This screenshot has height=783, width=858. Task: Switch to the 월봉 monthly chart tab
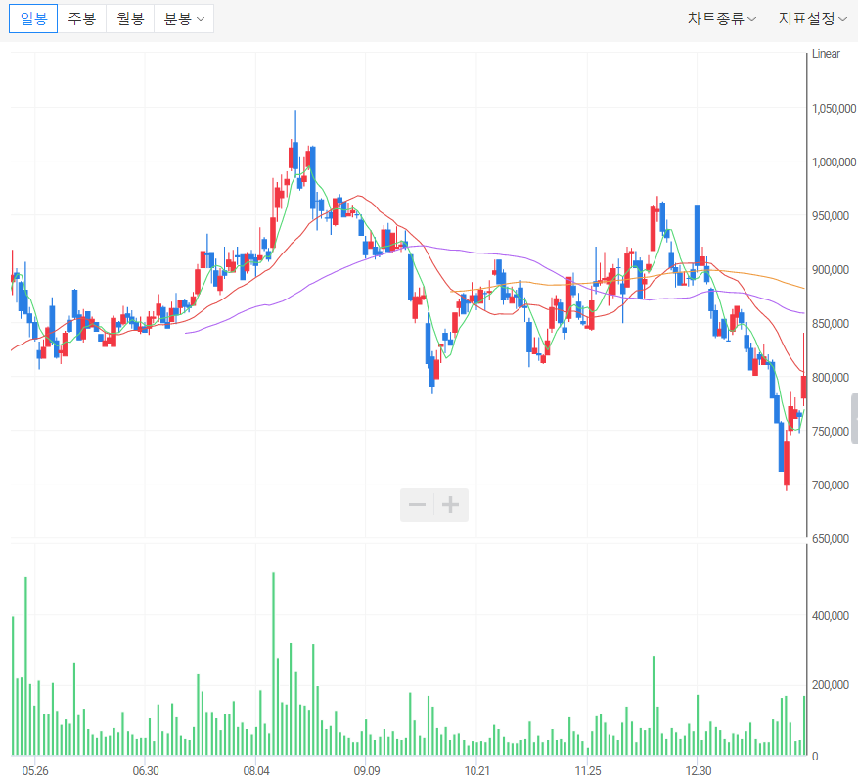pos(130,19)
